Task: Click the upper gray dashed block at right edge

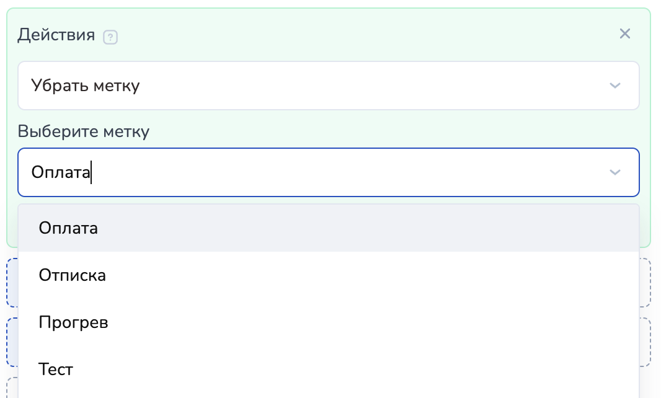Action: (x=645, y=283)
